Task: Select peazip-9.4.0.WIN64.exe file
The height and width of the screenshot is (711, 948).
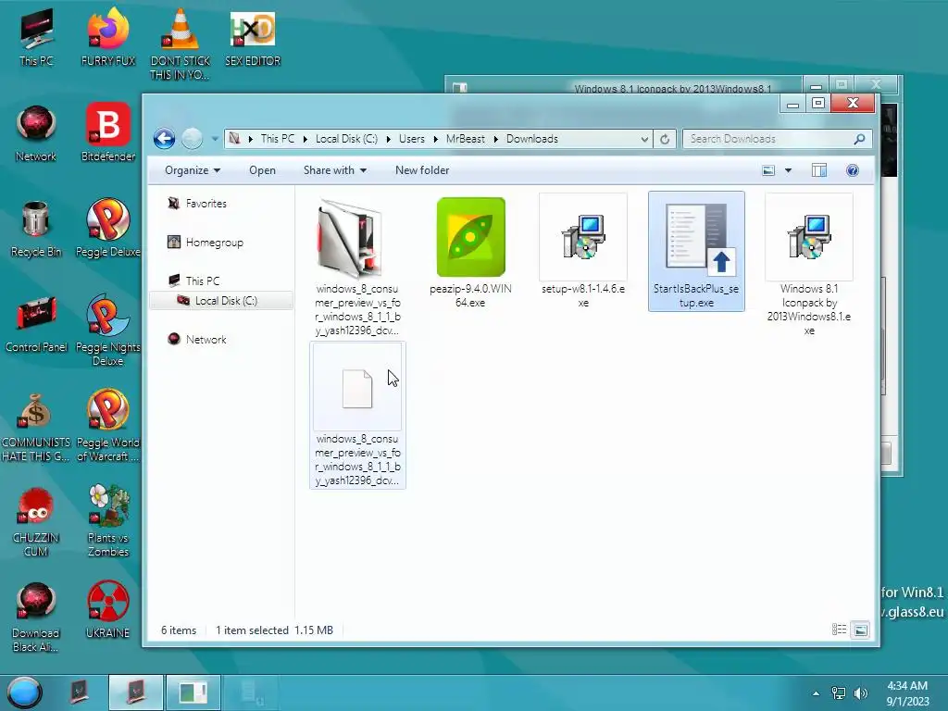Action: [470, 253]
